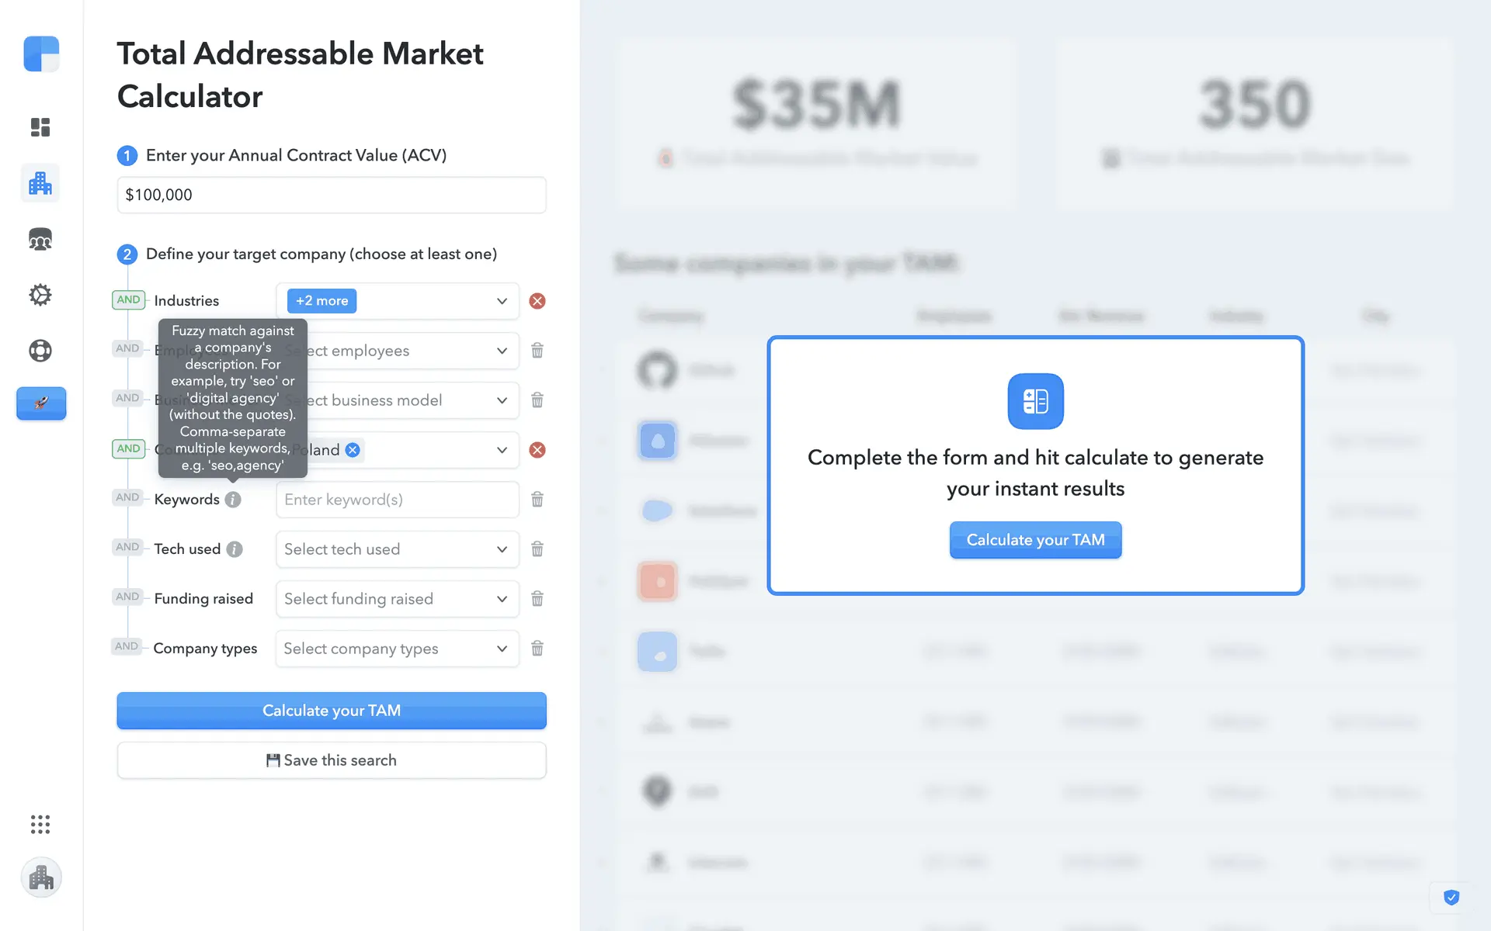Toggle the AND operator beside Tech used
1491x931 pixels.
[x=127, y=548]
